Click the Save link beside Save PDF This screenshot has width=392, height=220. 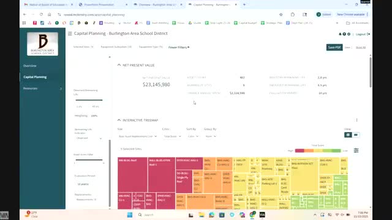click(347, 48)
